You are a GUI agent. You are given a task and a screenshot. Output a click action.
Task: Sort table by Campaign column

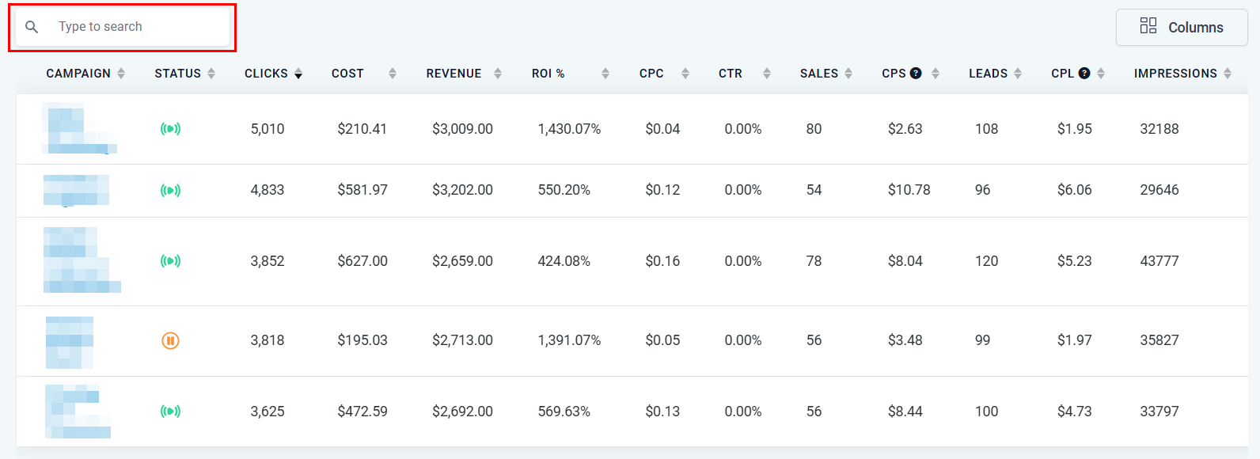(x=78, y=74)
